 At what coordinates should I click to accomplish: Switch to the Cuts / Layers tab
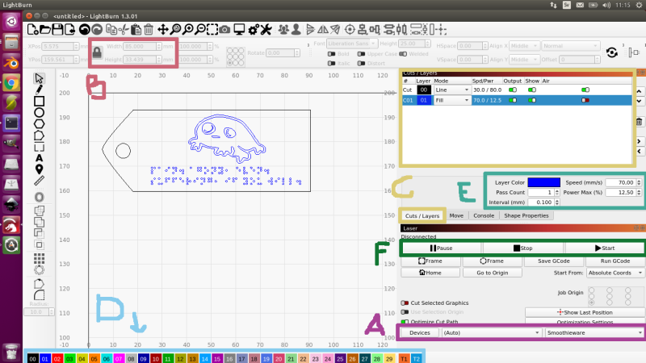[422, 215]
